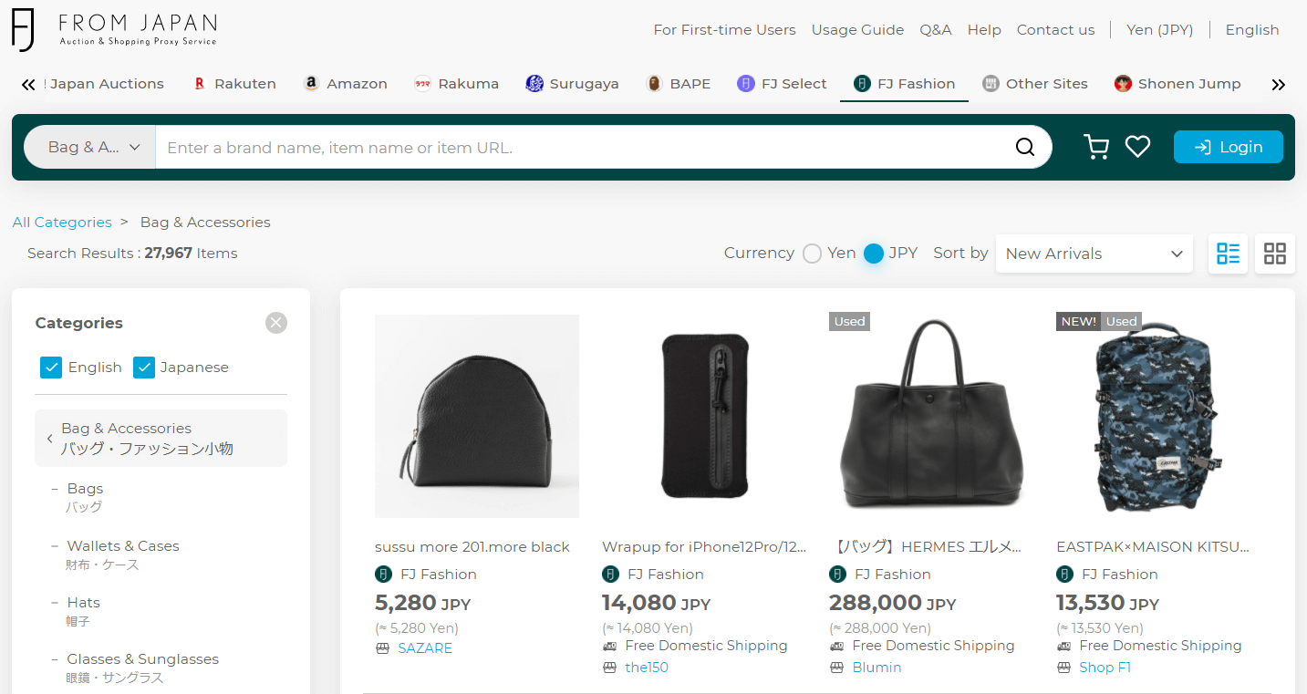Click the Shonen Jump avatar icon
The width and height of the screenshot is (1307, 694).
point(1123,84)
